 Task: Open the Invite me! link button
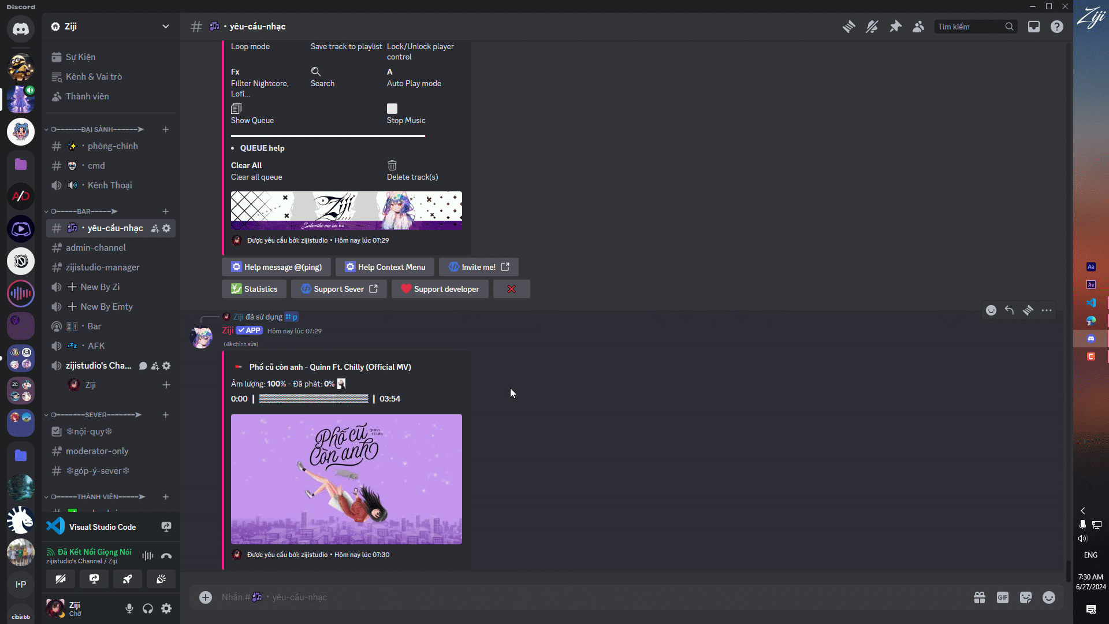pos(479,267)
